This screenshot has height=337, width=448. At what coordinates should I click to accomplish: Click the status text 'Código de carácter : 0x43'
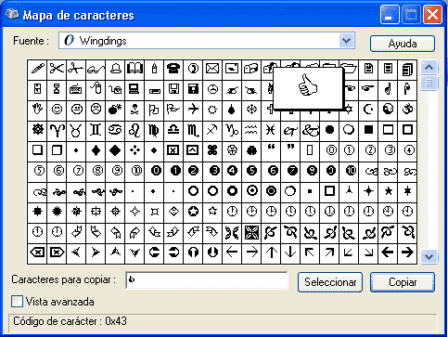70,321
